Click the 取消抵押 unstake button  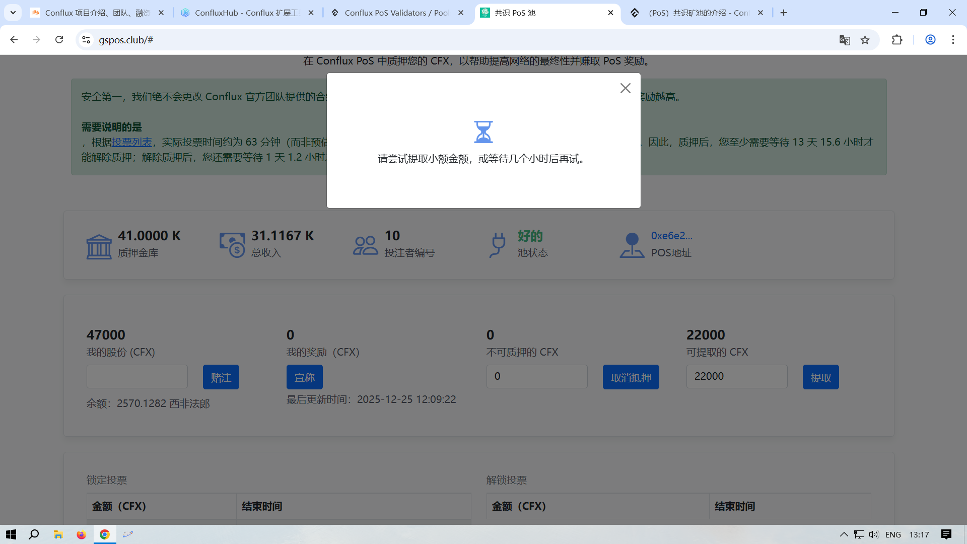[631, 377]
